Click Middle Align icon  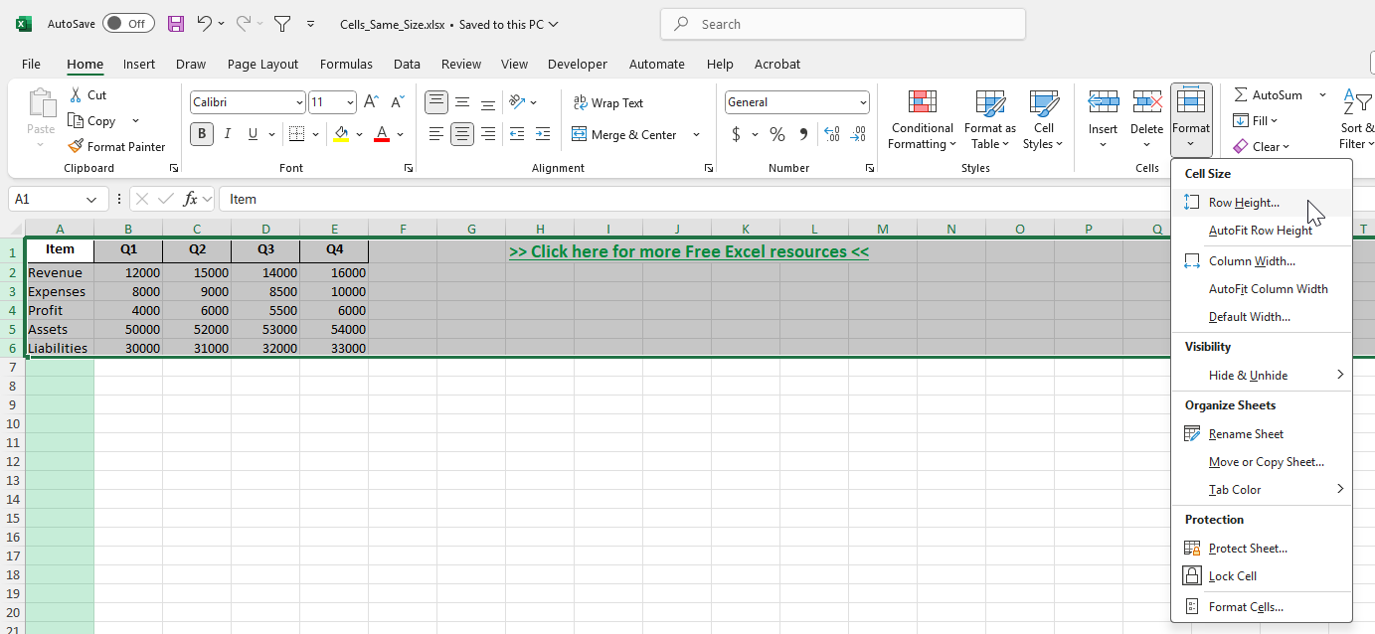pyautogui.click(x=462, y=102)
